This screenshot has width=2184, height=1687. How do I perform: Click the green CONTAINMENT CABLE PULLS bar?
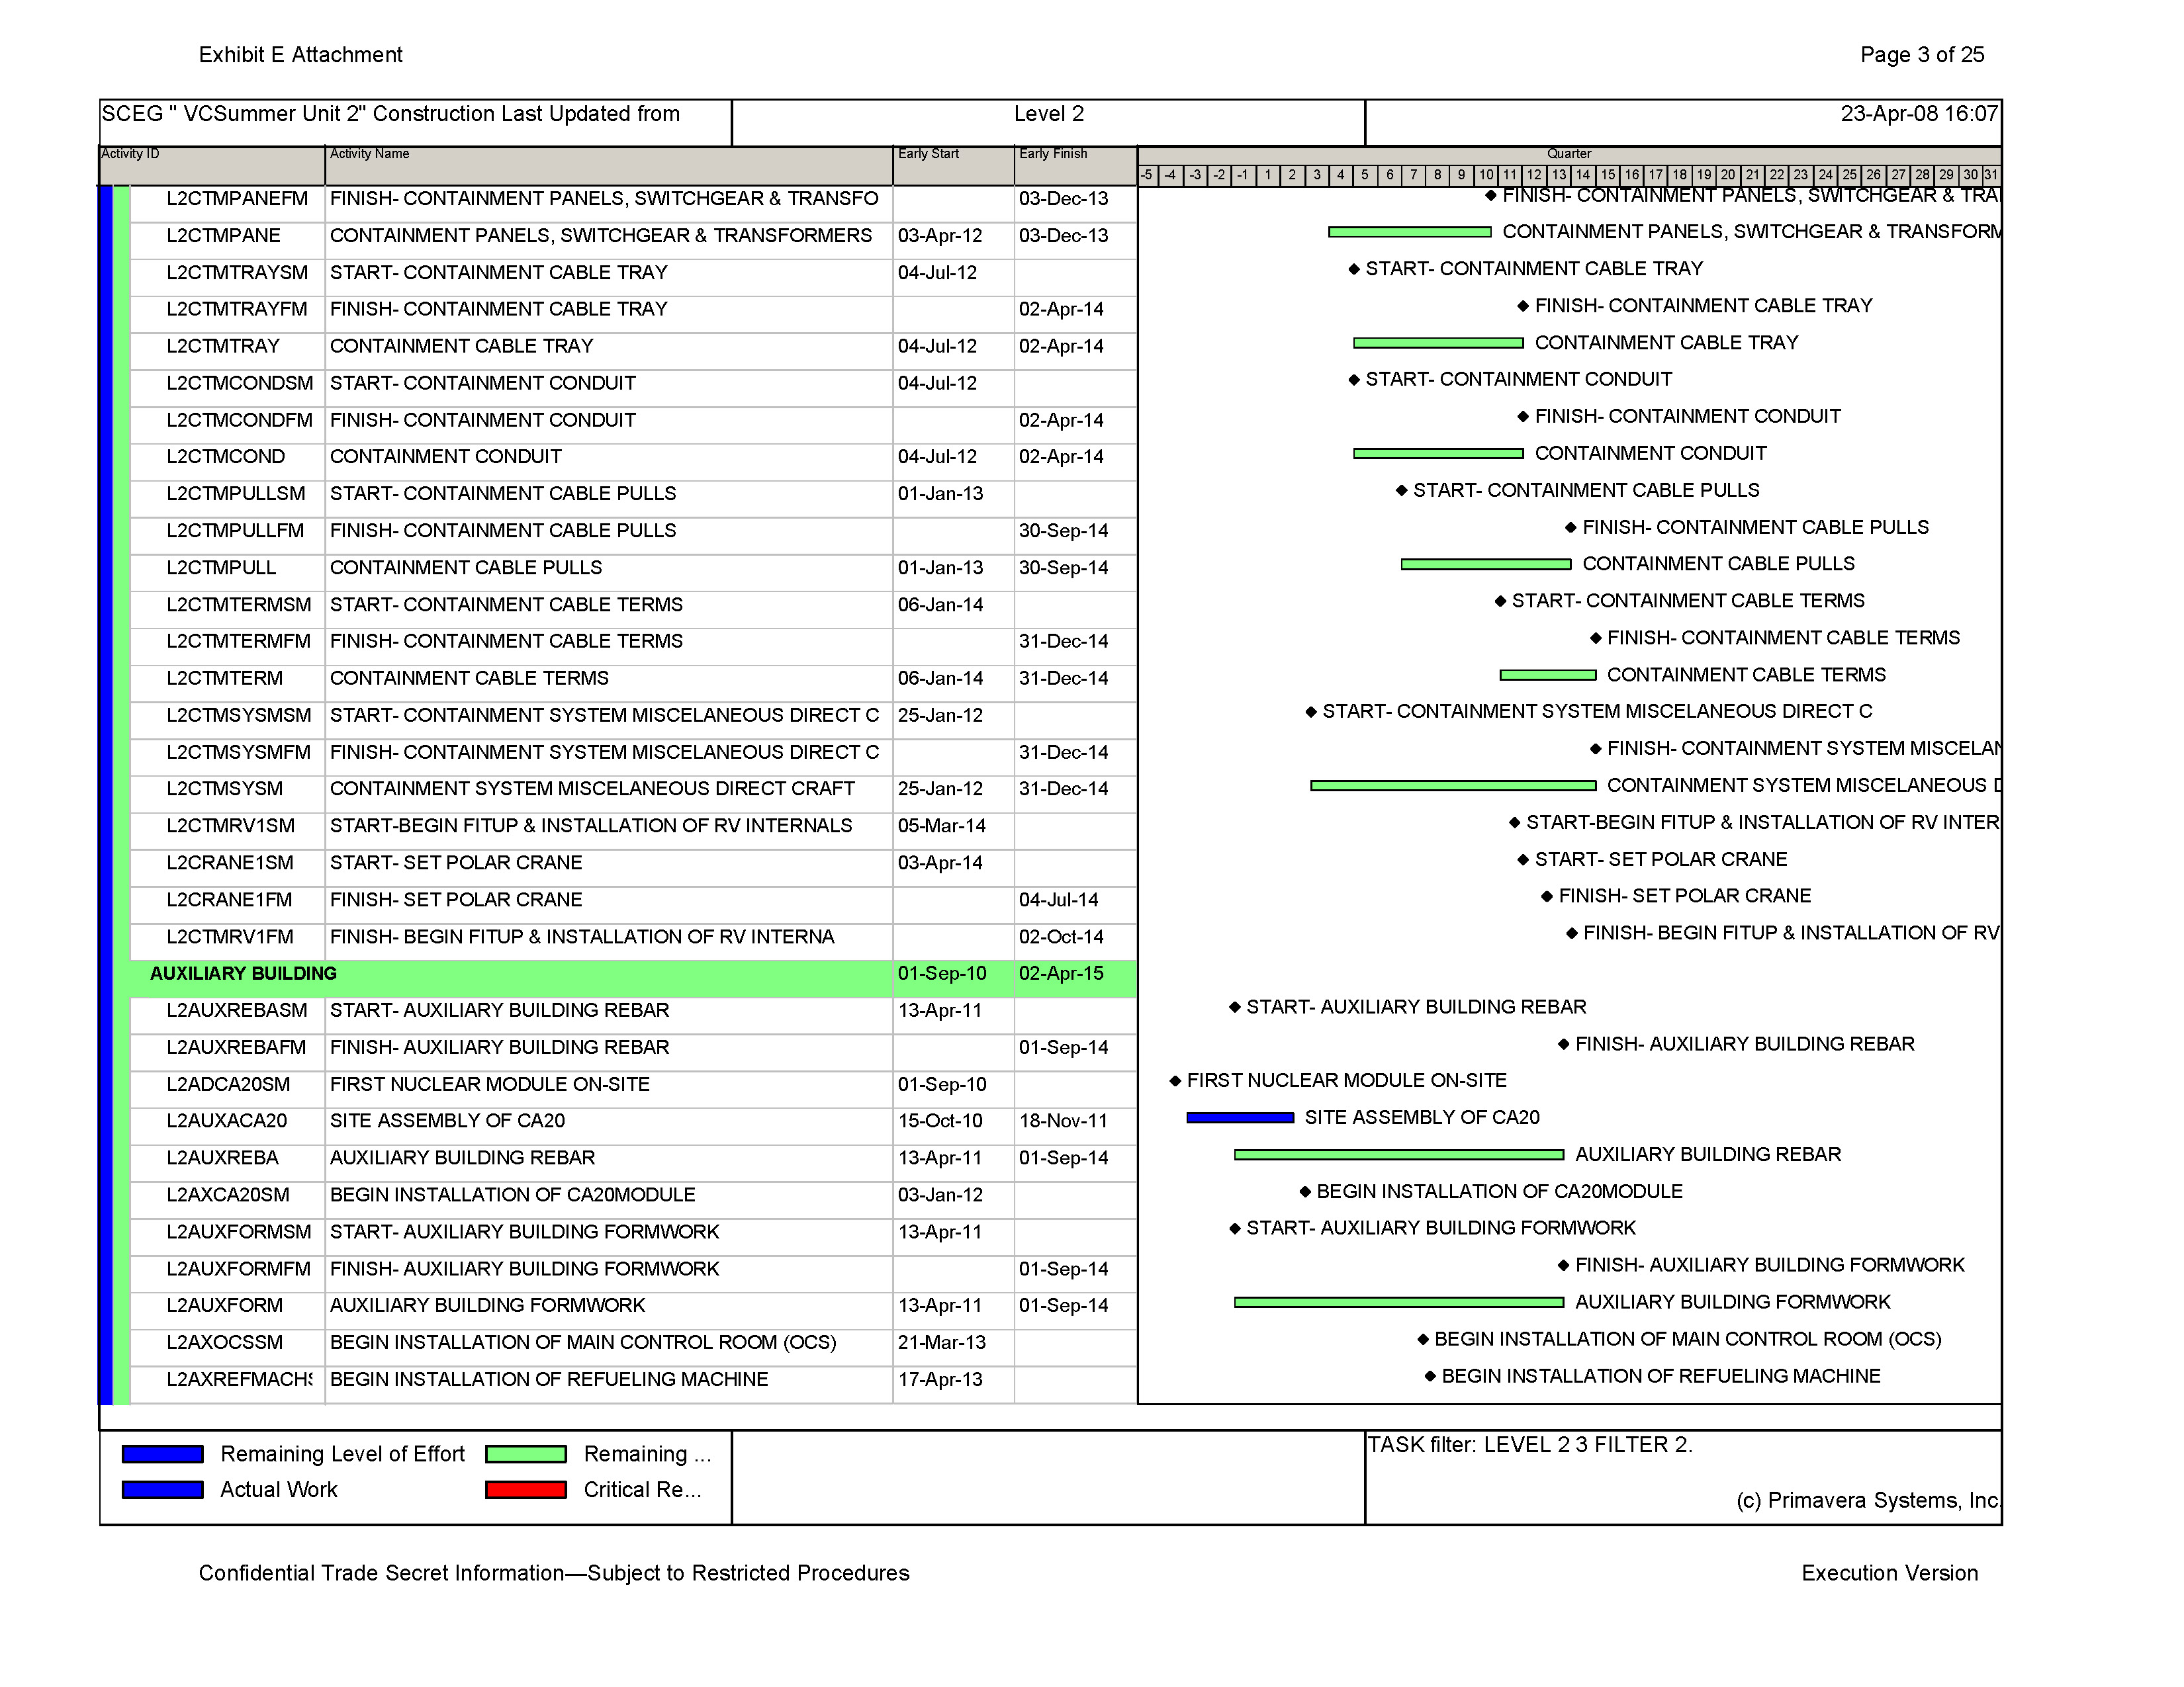1486,565
